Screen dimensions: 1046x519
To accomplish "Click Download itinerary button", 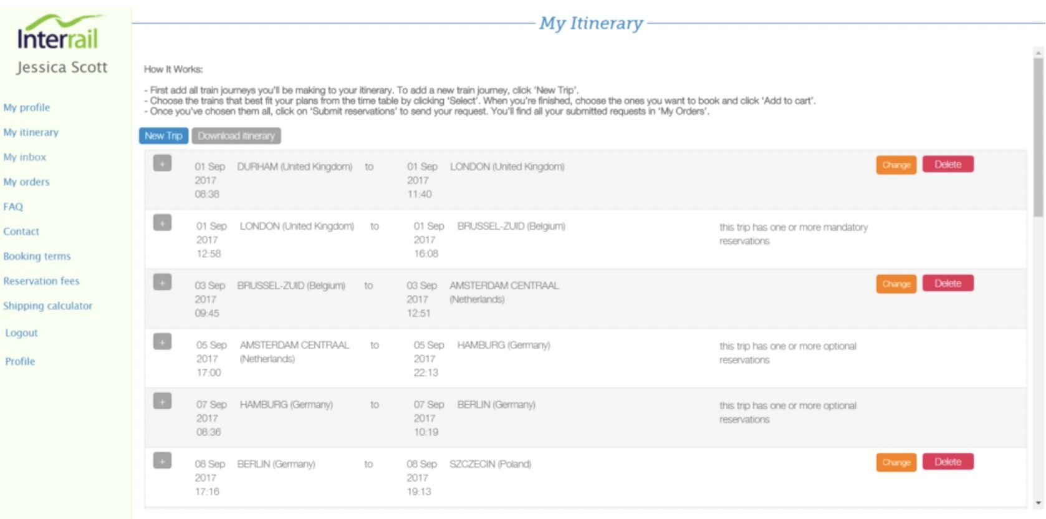I will click(x=236, y=136).
